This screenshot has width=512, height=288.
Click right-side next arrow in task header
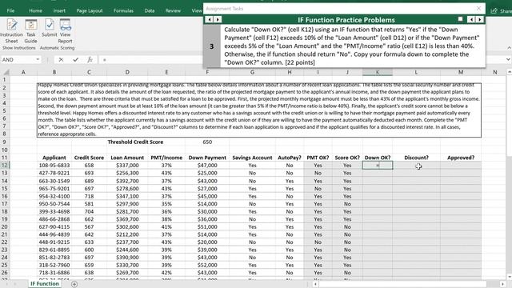tap(479, 19)
